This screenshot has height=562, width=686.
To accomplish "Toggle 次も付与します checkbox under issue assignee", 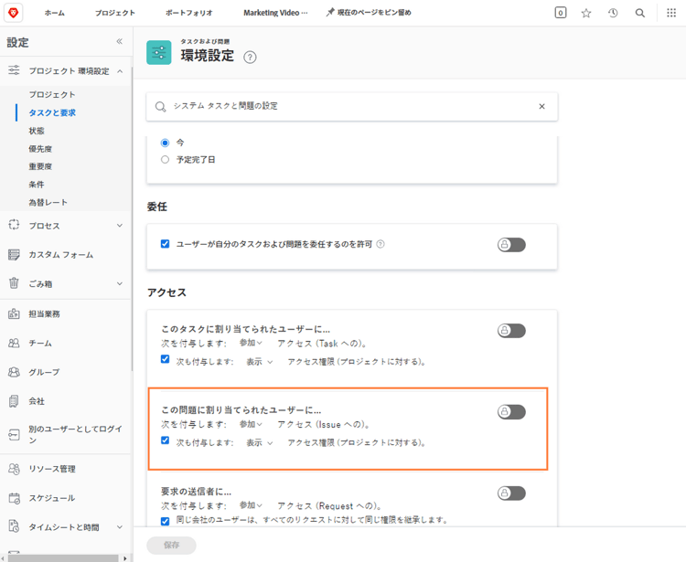I will 165,440.
